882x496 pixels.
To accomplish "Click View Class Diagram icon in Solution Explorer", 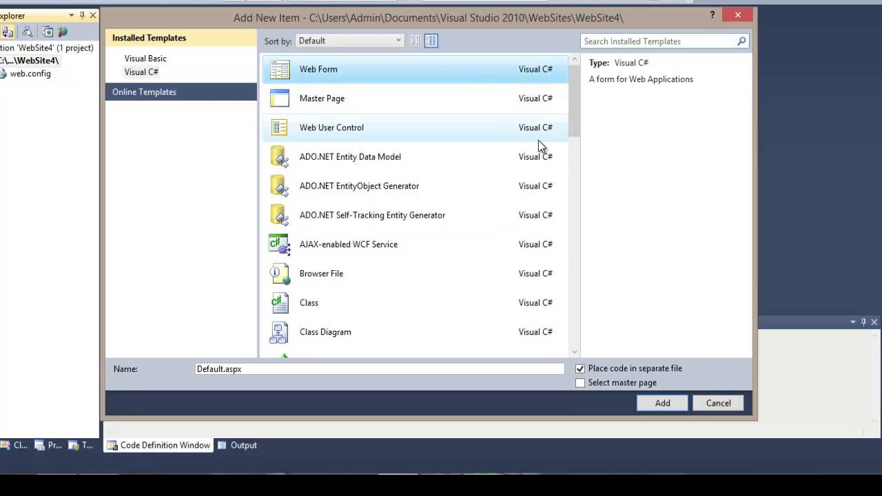I will 27,32.
